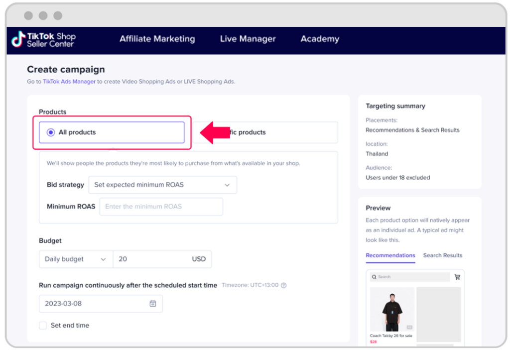Switch to the Recommendations preview tab
The image size is (510, 350).
[390, 255]
